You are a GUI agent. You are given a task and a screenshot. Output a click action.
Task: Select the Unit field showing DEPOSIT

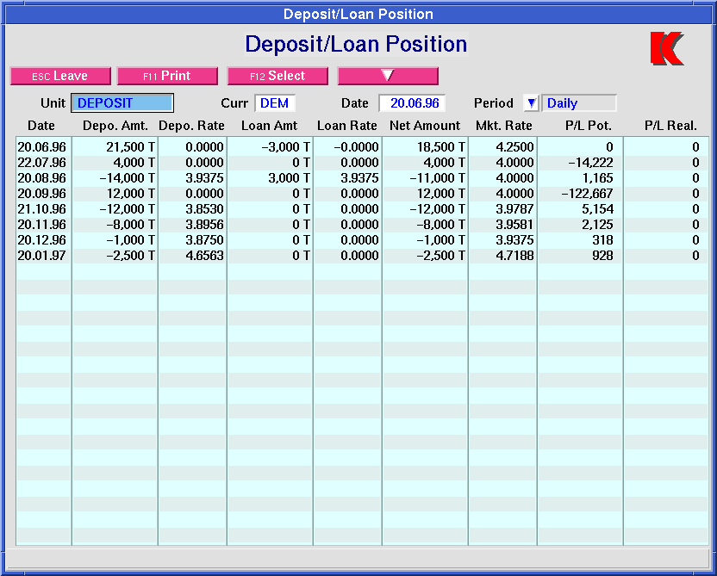(x=122, y=102)
